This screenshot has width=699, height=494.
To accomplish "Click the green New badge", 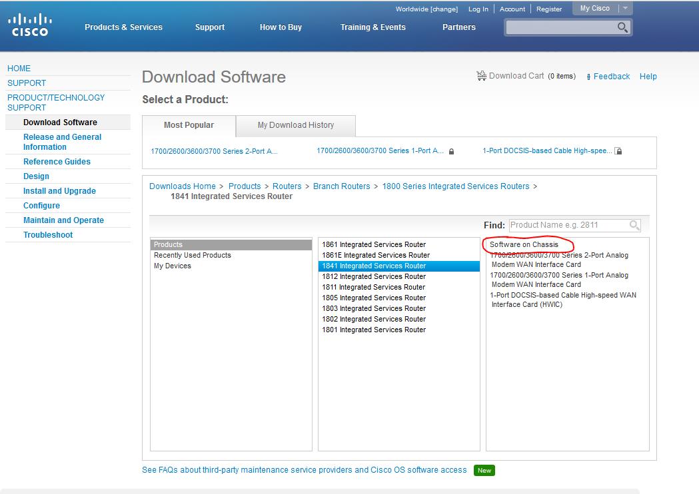I will [x=484, y=471].
